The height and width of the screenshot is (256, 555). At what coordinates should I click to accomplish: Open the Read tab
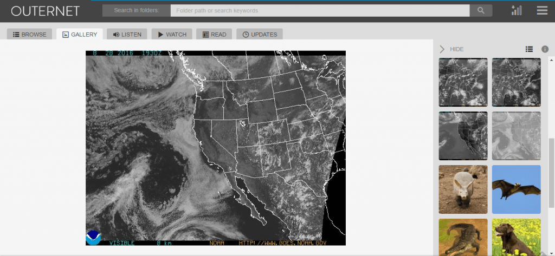coord(214,34)
